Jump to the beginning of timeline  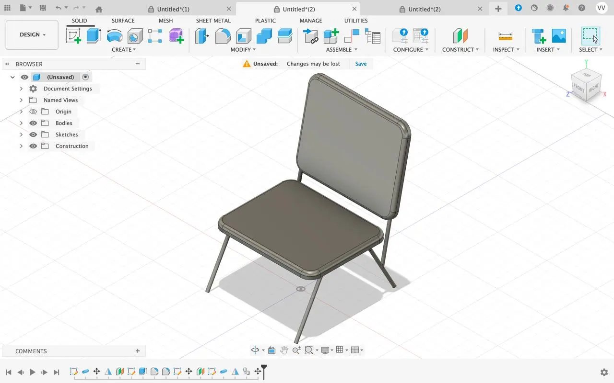click(x=9, y=372)
